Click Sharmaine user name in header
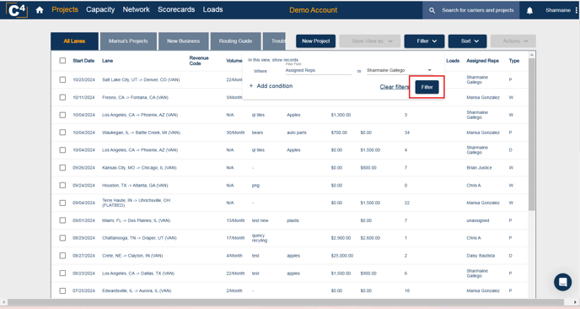The height and width of the screenshot is (309, 580). [558, 10]
